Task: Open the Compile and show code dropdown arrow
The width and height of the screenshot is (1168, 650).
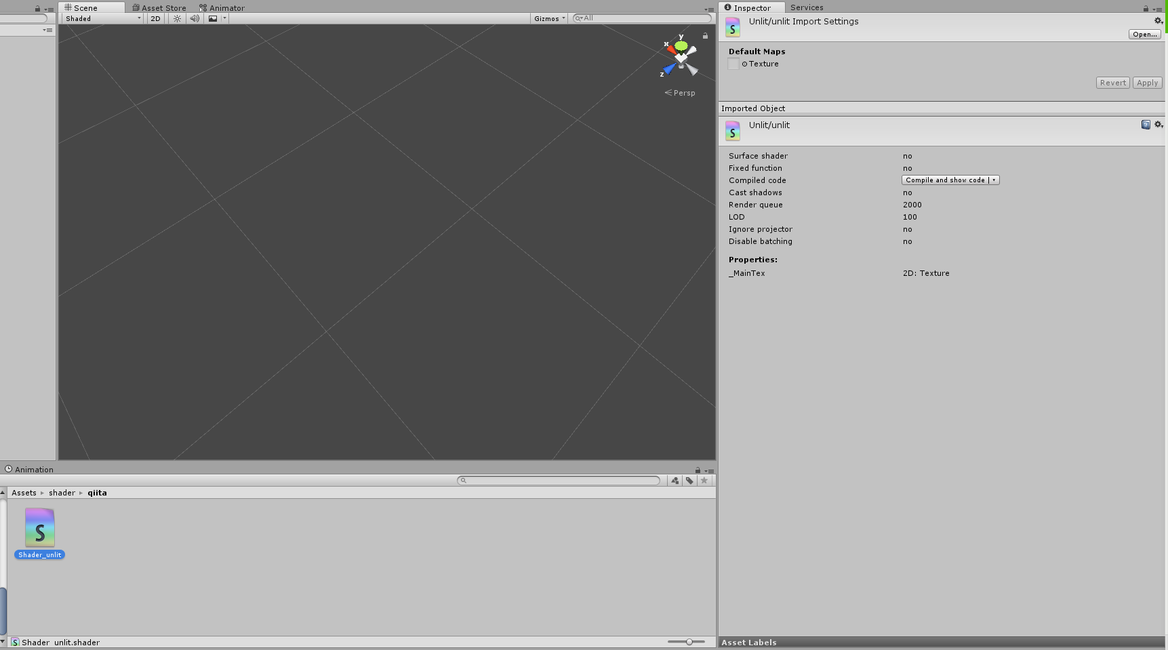Action: point(993,180)
